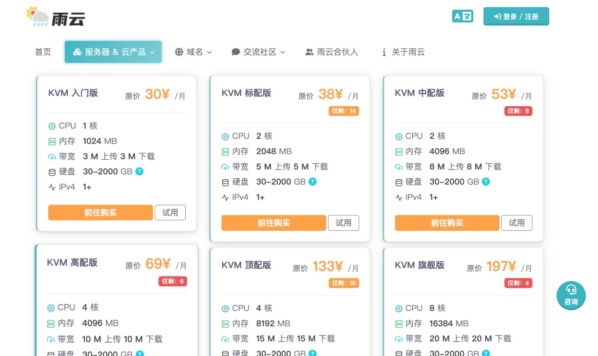Click disk help icon in KVM 中配版

(486, 182)
